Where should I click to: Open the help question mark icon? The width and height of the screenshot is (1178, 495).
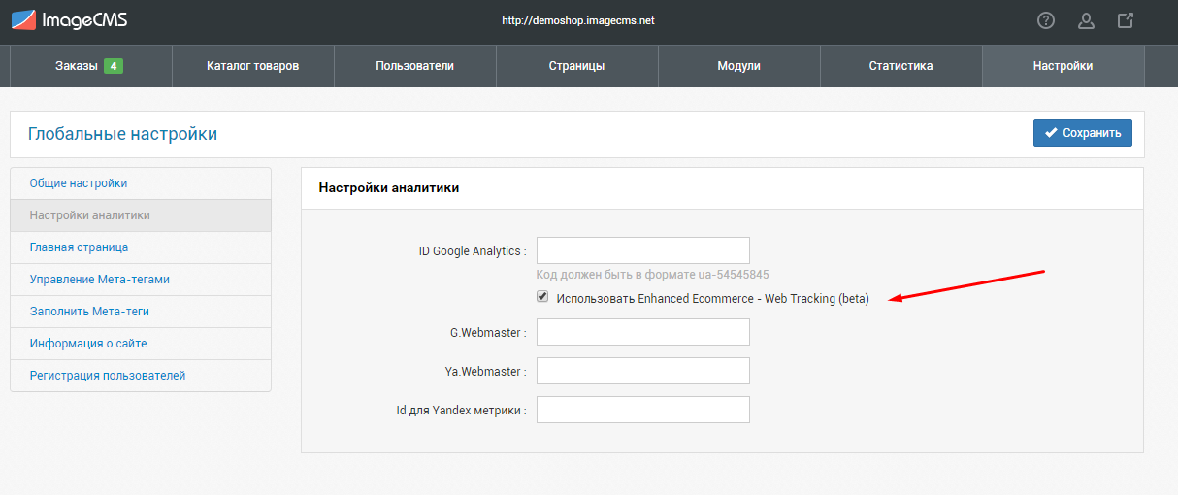click(1046, 20)
